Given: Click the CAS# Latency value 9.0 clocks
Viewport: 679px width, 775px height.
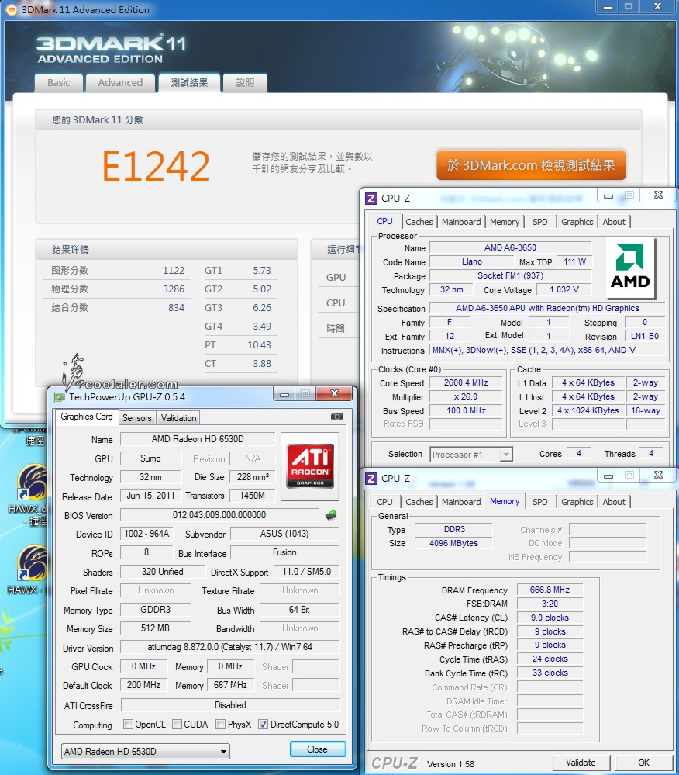Looking at the screenshot, I should point(550,618).
